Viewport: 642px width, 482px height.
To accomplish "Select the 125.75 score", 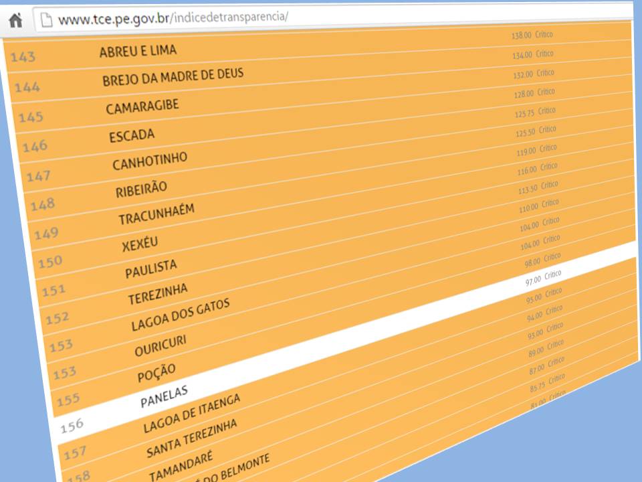I will tap(525, 112).
